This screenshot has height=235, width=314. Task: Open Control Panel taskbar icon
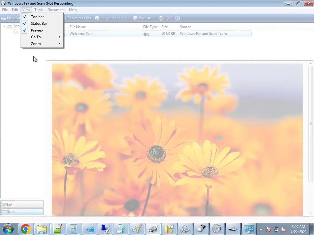(x=249, y=229)
